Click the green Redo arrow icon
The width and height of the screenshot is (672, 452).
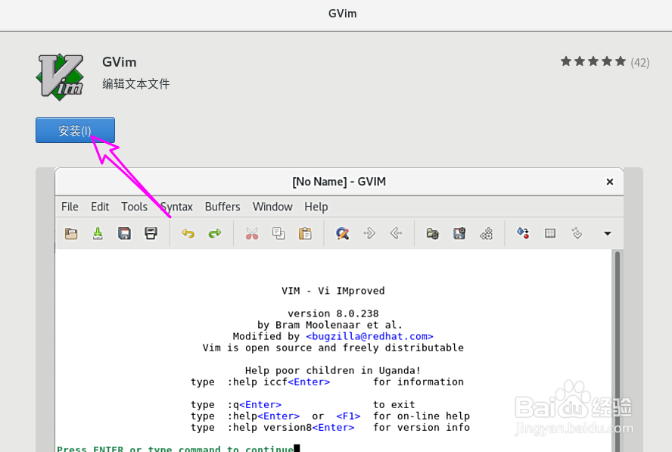215,233
